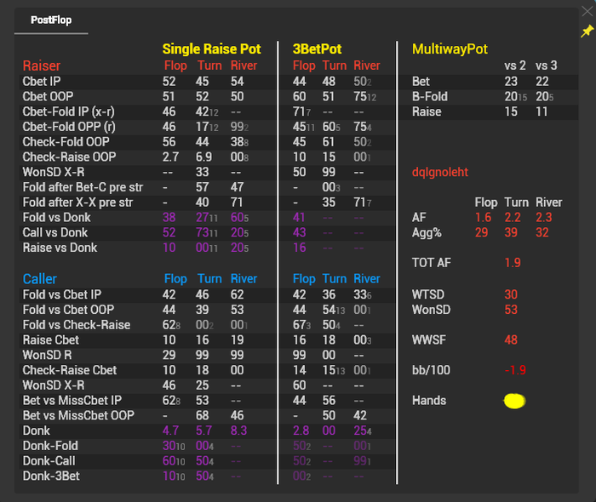Click the Fold vs Donk row label
Image resolution: width=596 pixels, height=502 pixels.
(57, 218)
